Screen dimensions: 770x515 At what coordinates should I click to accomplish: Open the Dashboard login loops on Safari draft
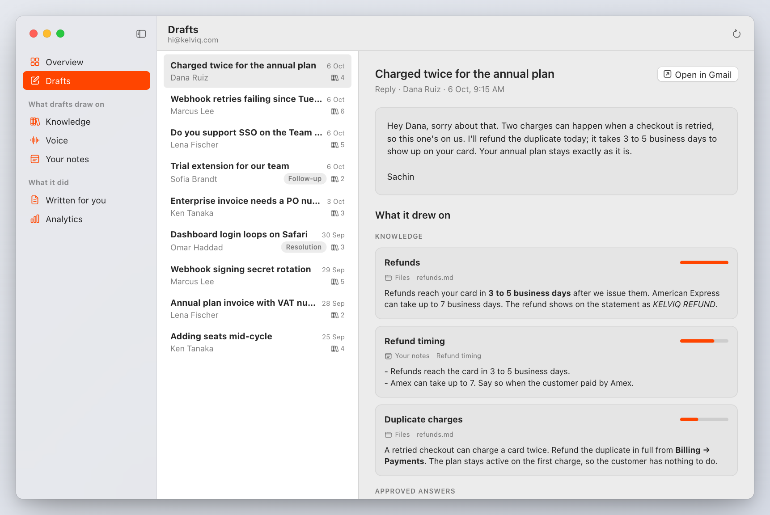[x=258, y=241]
